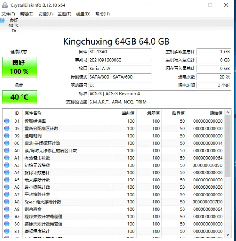Click the ID column header

(x=17, y=113)
